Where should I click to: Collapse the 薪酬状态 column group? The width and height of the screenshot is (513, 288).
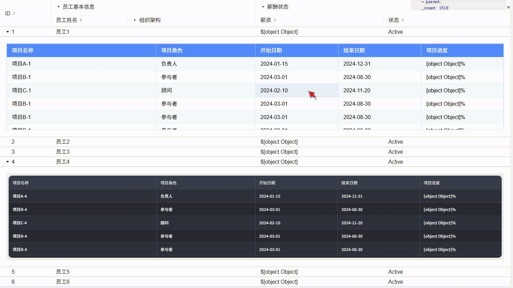(263, 7)
